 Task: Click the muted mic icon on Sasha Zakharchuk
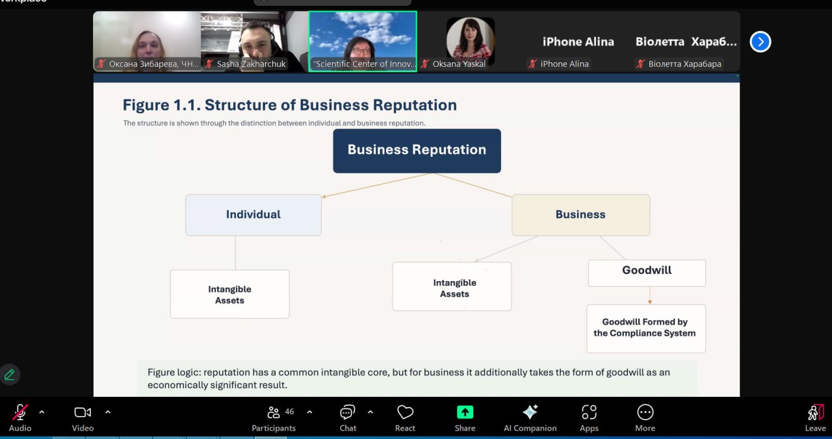(209, 64)
